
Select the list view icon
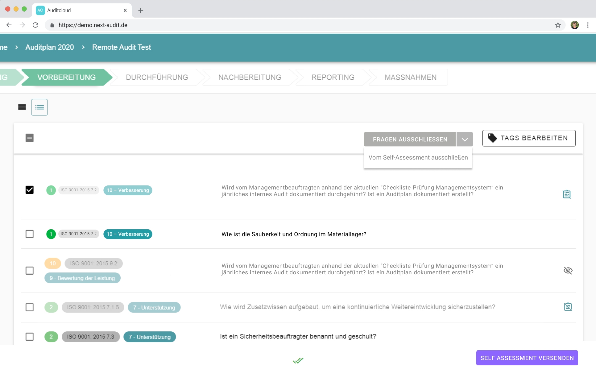point(39,107)
